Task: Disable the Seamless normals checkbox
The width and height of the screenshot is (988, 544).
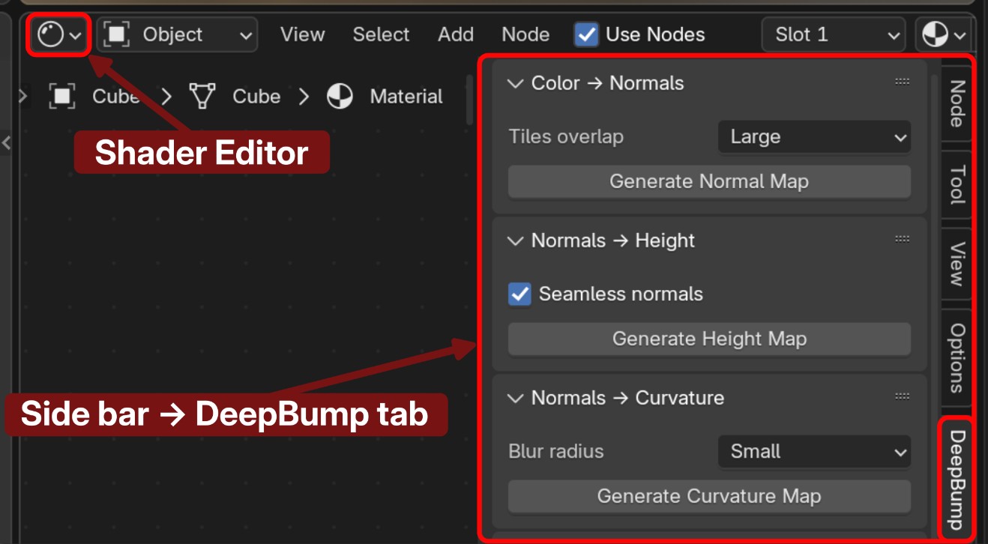Action: click(519, 294)
